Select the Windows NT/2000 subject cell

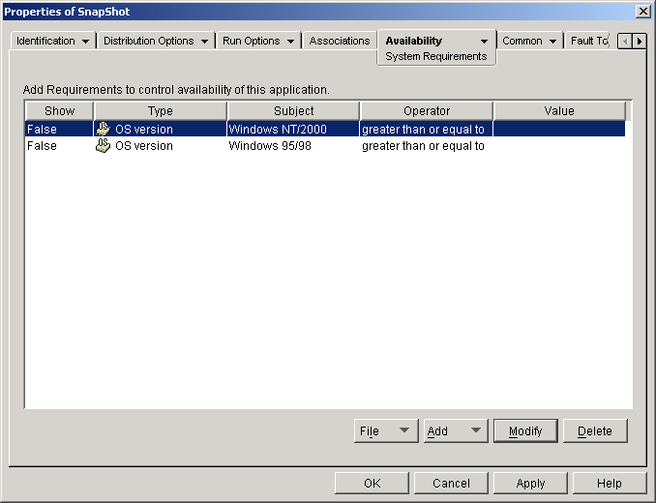point(293,129)
